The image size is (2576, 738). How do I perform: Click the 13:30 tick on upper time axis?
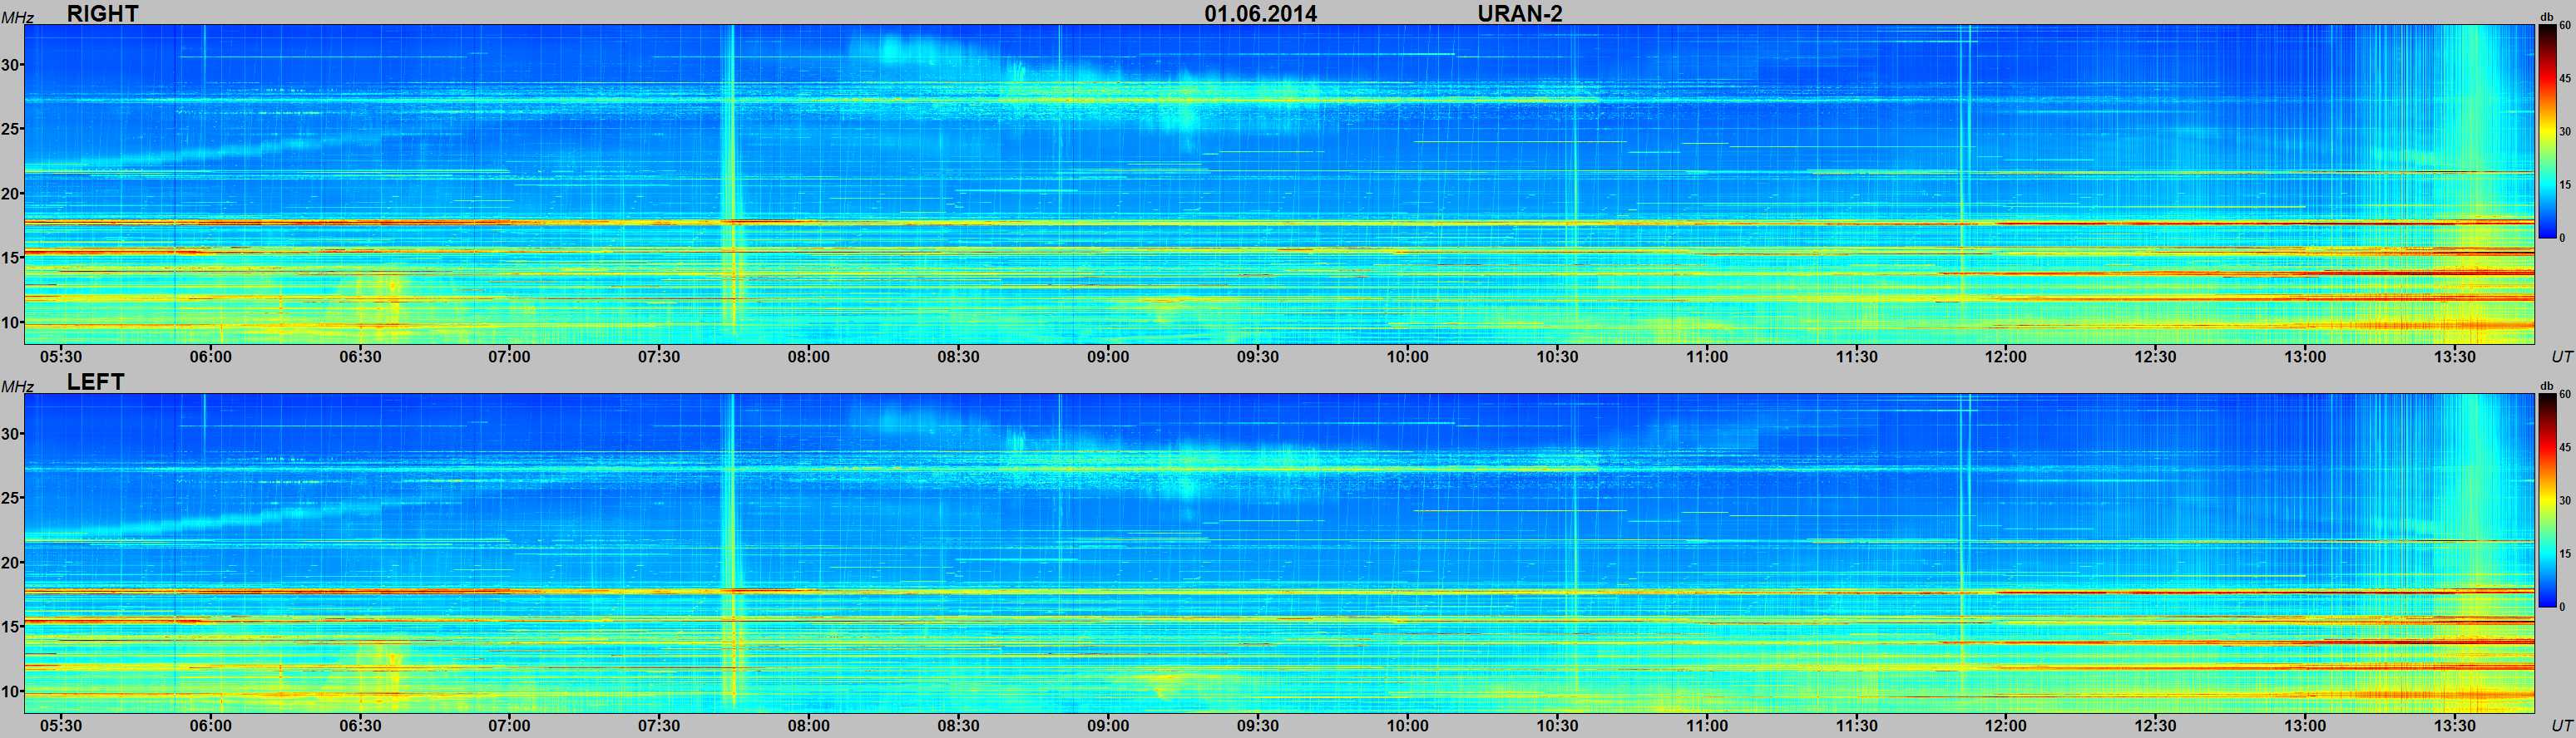tap(2454, 357)
